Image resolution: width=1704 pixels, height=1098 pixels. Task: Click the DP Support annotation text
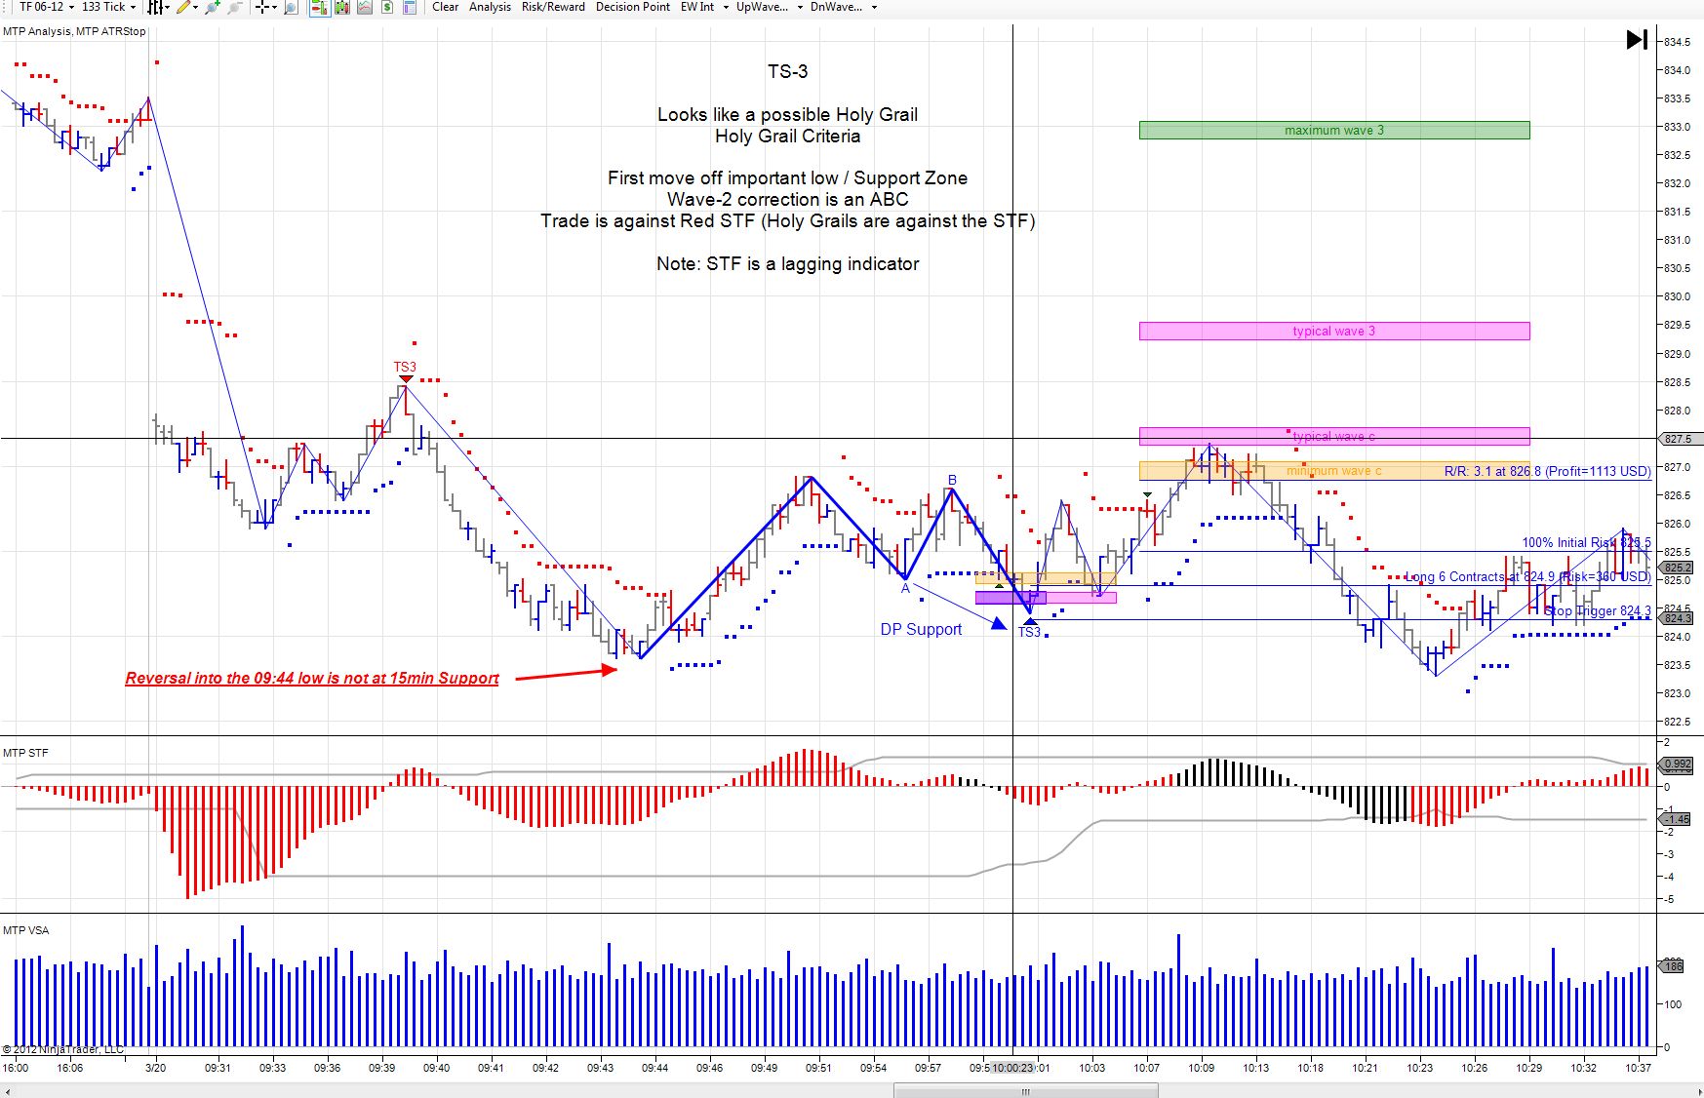[921, 630]
